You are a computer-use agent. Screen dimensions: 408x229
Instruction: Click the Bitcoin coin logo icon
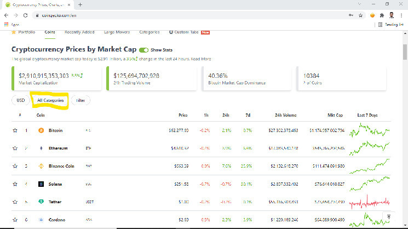[x=40, y=130]
